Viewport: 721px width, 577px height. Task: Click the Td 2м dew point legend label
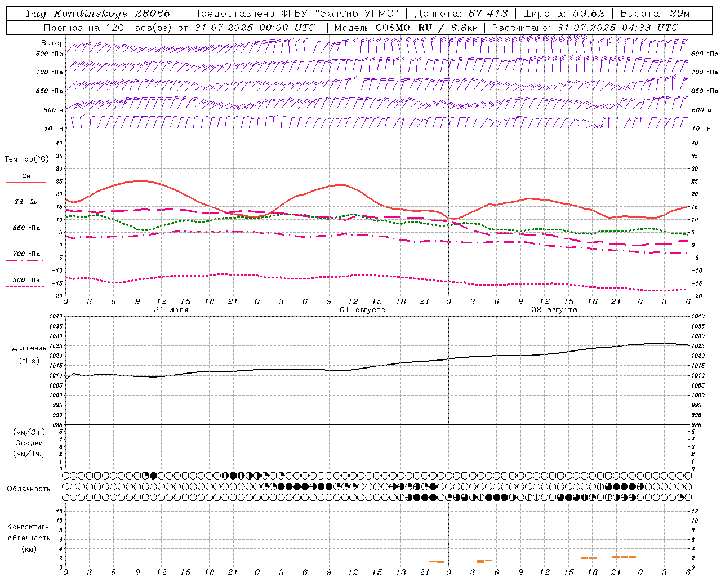(x=26, y=202)
